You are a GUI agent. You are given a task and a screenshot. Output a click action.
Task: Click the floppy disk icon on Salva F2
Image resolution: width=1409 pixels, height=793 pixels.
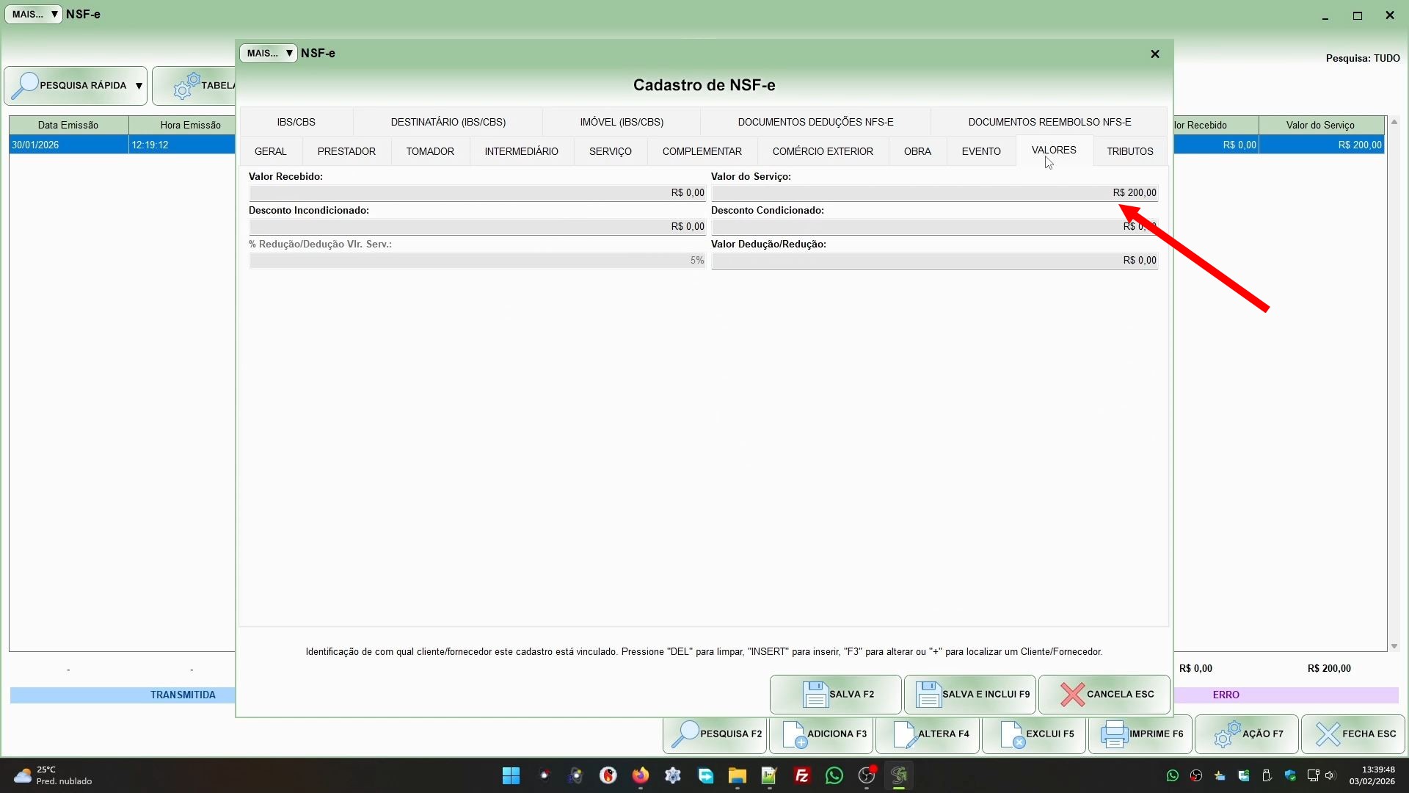[815, 694]
